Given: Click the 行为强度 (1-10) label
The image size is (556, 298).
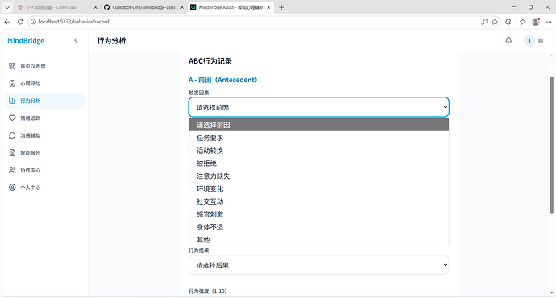Looking at the screenshot, I should point(208,292).
